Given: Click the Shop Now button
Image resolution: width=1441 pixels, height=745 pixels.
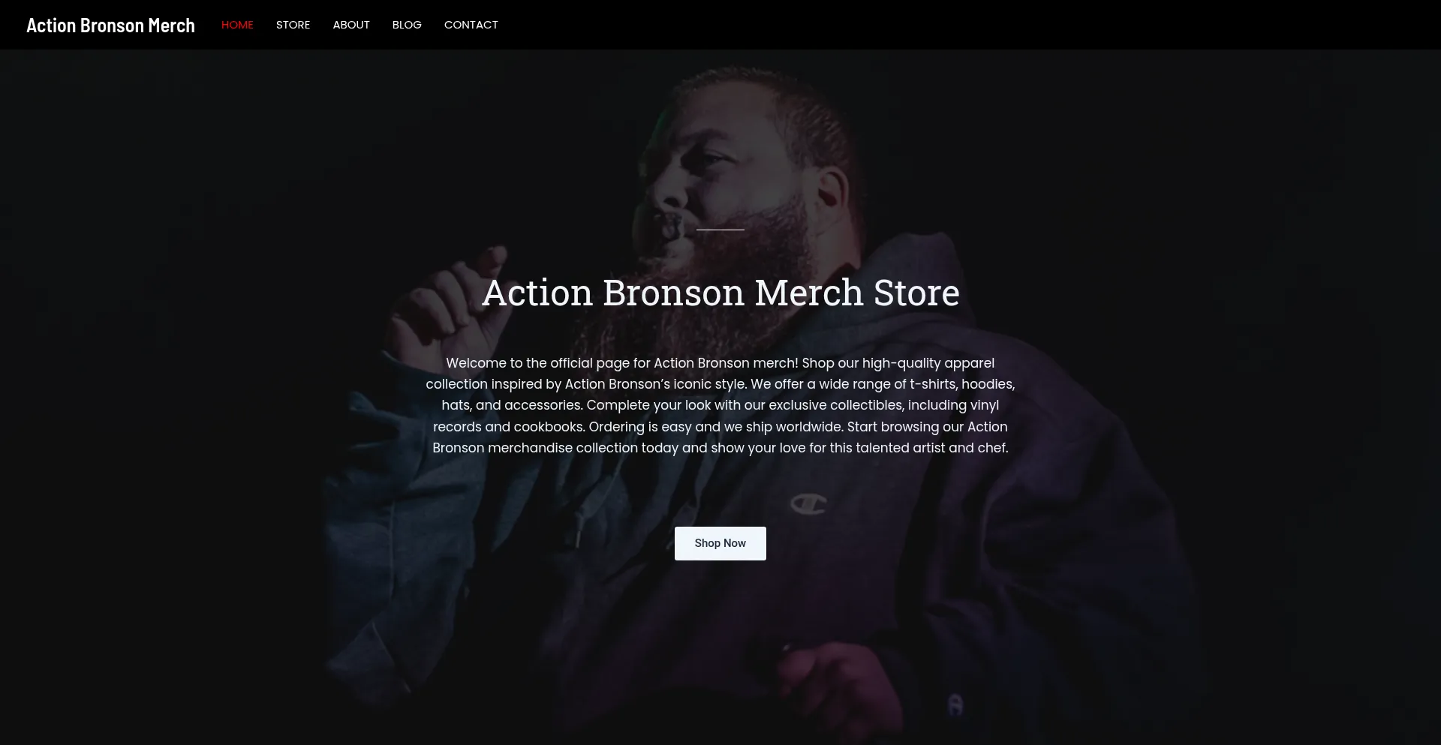Looking at the screenshot, I should (x=720, y=543).
